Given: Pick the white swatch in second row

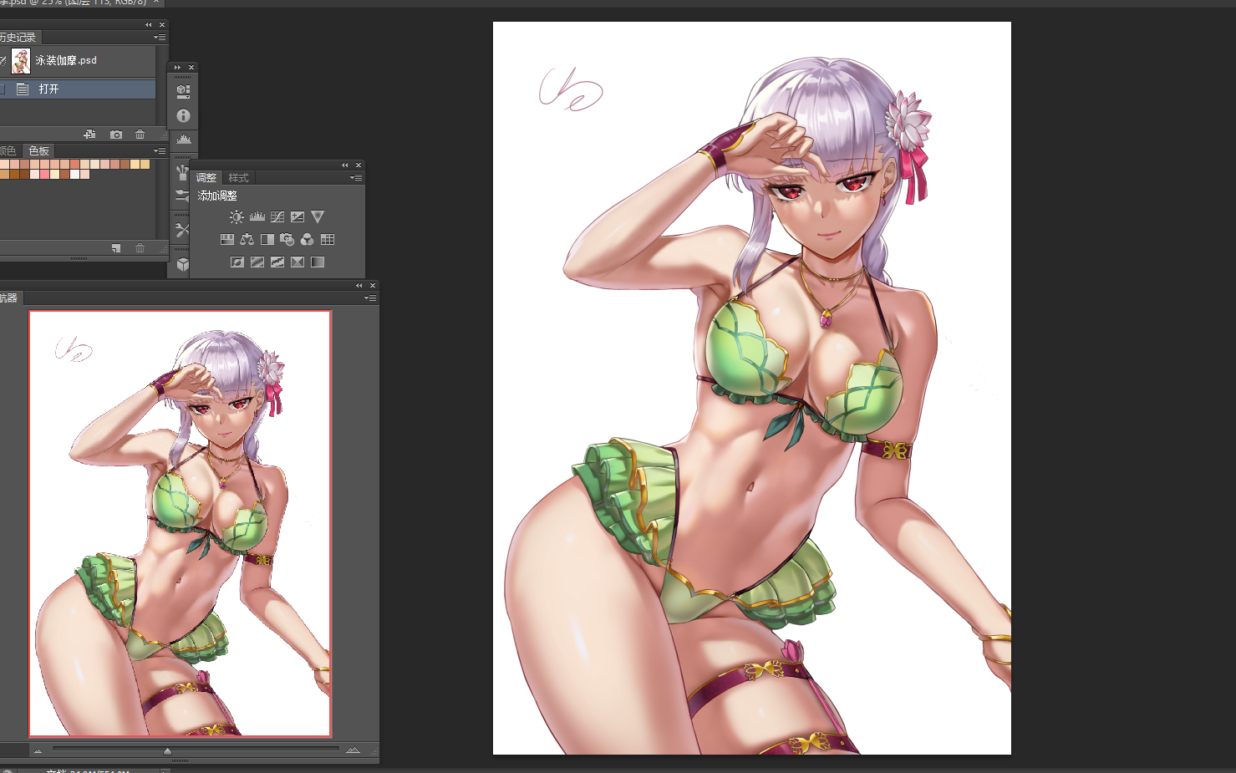Looking at the screenshot, I should 74,174.
